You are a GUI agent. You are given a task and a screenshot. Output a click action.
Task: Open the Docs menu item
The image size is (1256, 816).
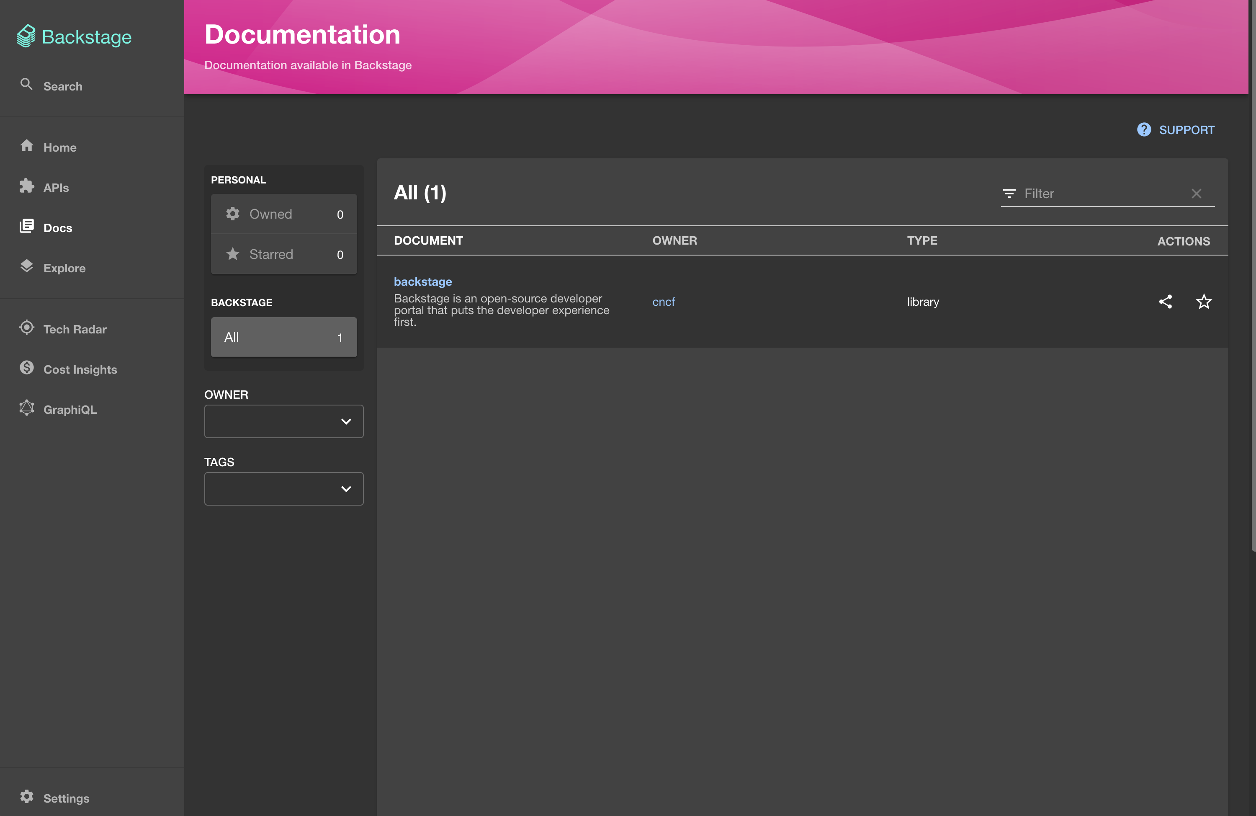(x=92, y=227)
